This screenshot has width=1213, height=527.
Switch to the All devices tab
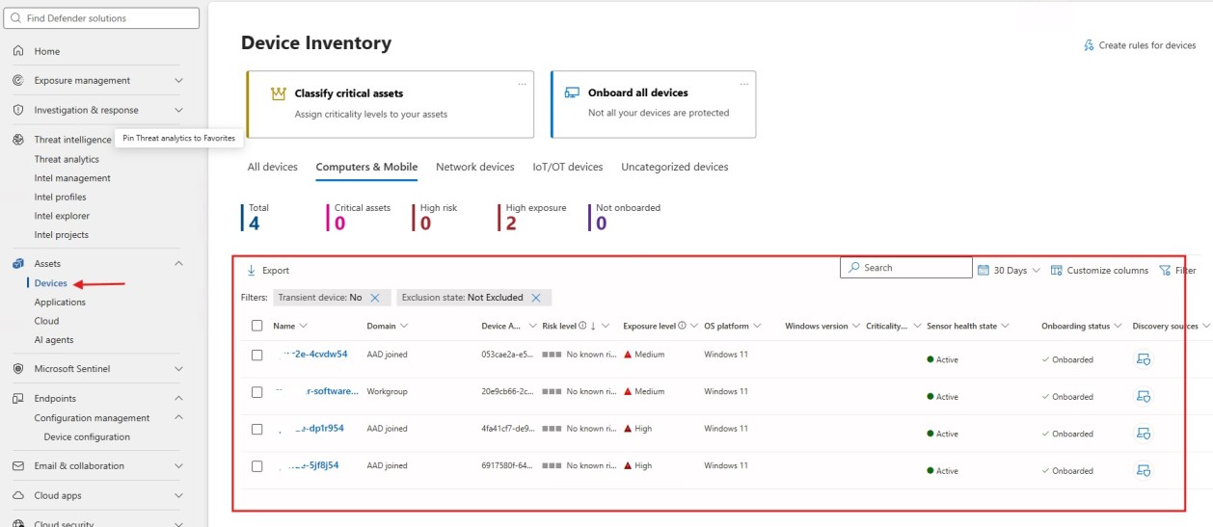[273, 167]
